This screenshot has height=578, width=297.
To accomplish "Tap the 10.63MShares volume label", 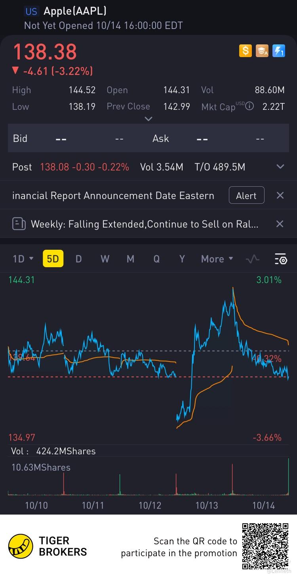I will point(41,467).
